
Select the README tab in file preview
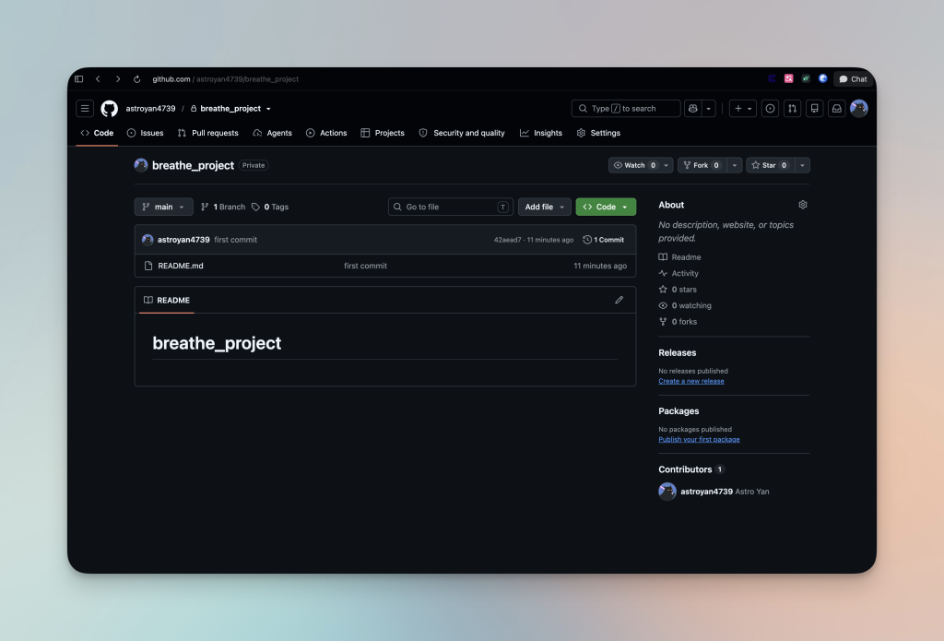click(167, 300)
